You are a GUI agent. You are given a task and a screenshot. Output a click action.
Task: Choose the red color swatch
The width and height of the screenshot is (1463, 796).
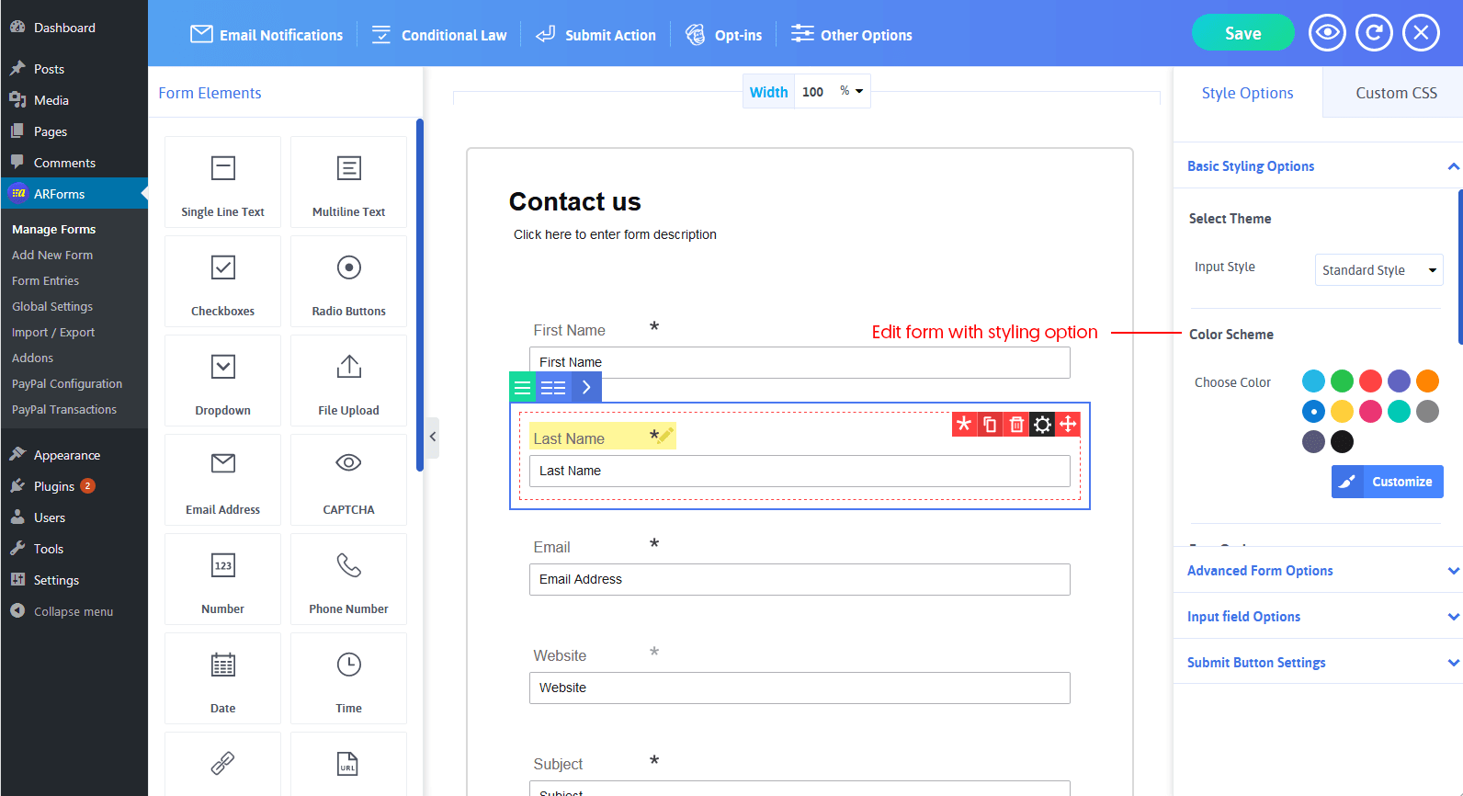tap(1370, 381)
